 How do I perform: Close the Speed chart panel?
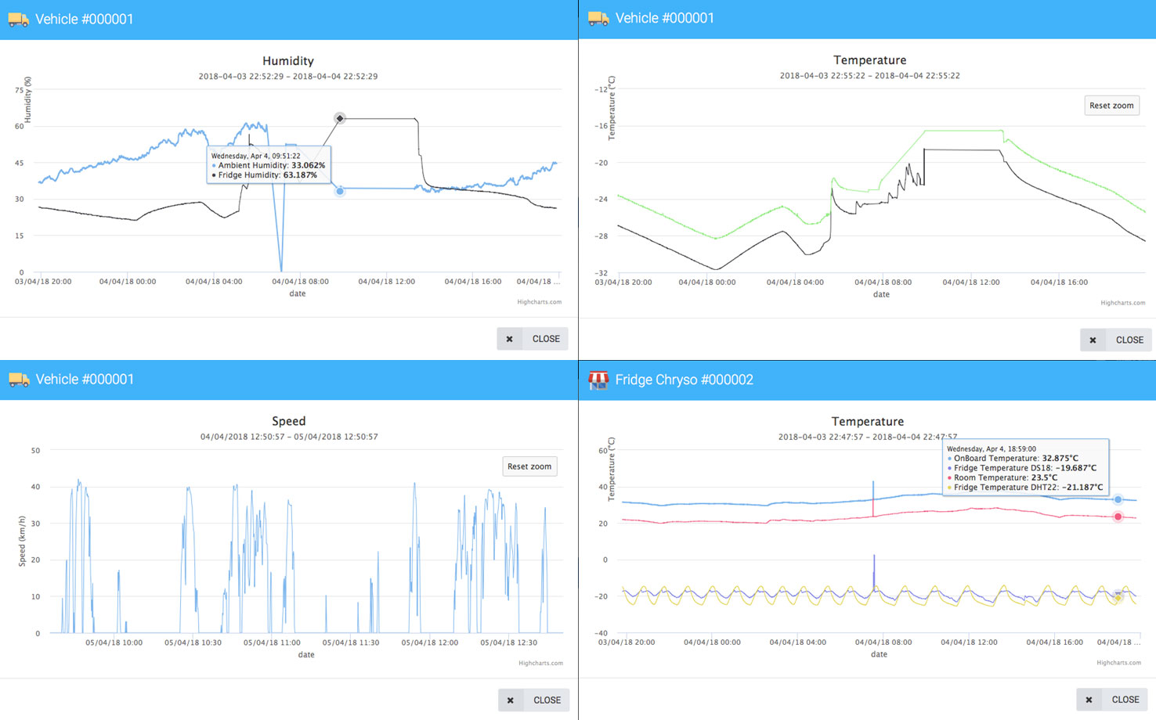533,700
